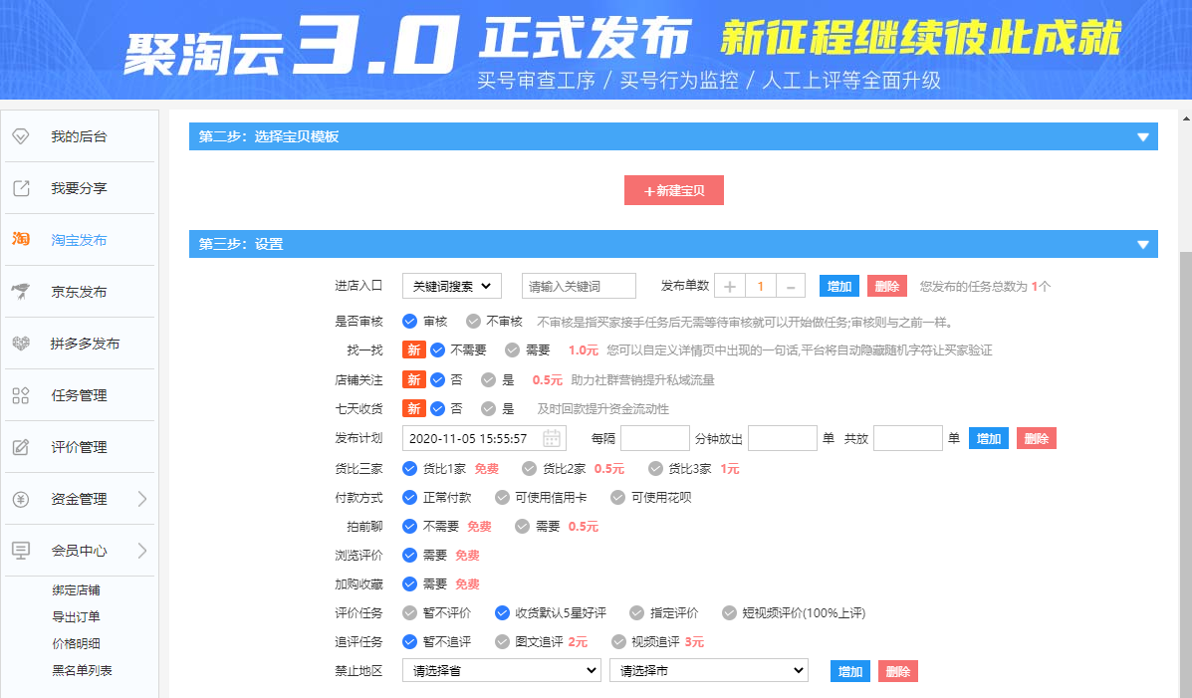Open 黑名单列表 submenu link

pyautogui.click(x=82, y=671)
